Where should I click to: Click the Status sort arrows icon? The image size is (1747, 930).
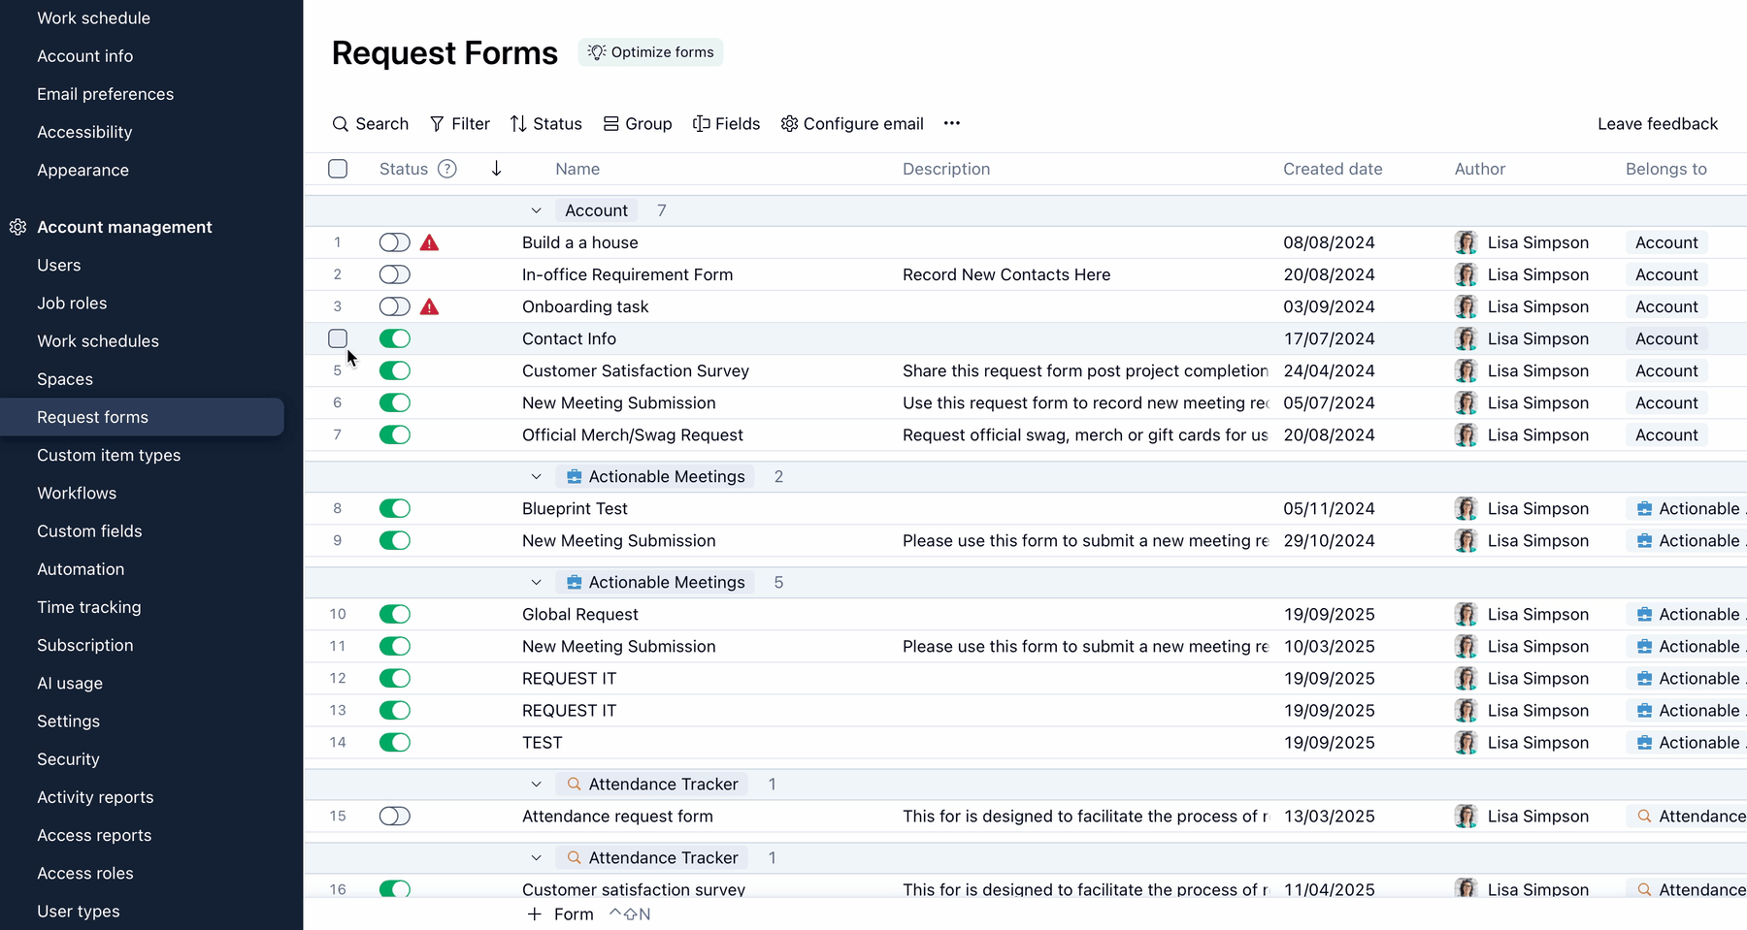pos(518,124)
